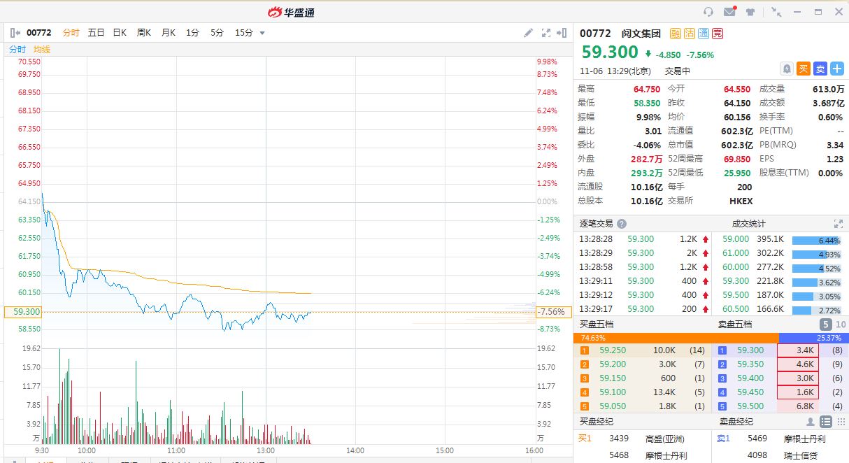
Task: Toggle broker queue list view
Action: 825,422
